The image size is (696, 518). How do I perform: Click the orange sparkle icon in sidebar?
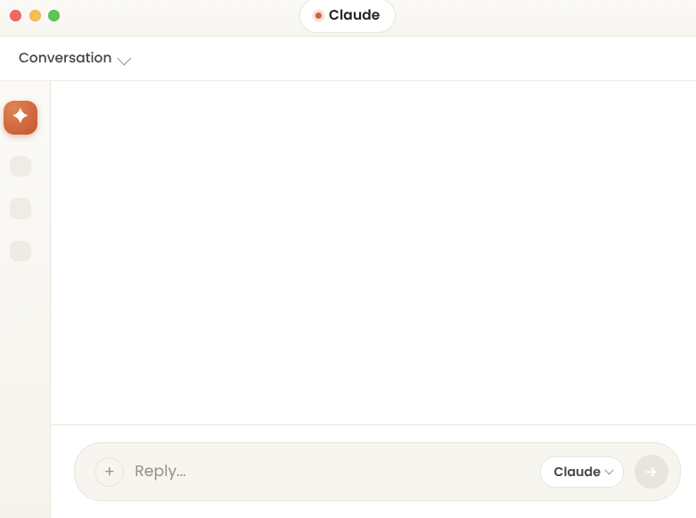coord(20,118)
